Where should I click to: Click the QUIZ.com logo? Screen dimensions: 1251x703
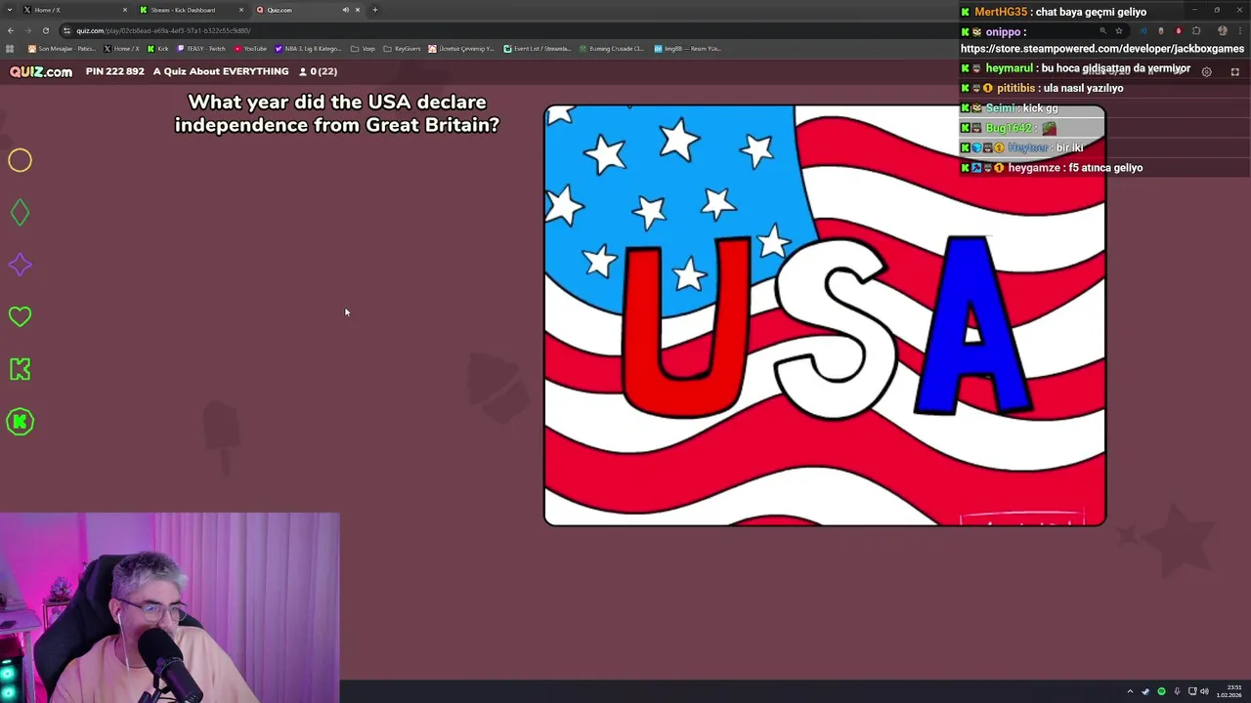click(x=41, y=71)
